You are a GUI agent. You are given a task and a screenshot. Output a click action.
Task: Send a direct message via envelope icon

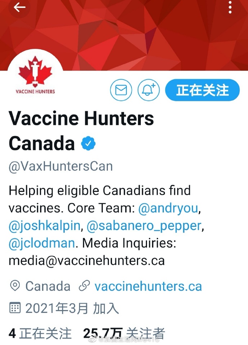point(121,90)
